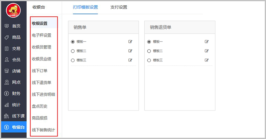
Task: Choose 模板二 radio under 销售退货单
Action: pyautogui.click(x=149, y=51)
